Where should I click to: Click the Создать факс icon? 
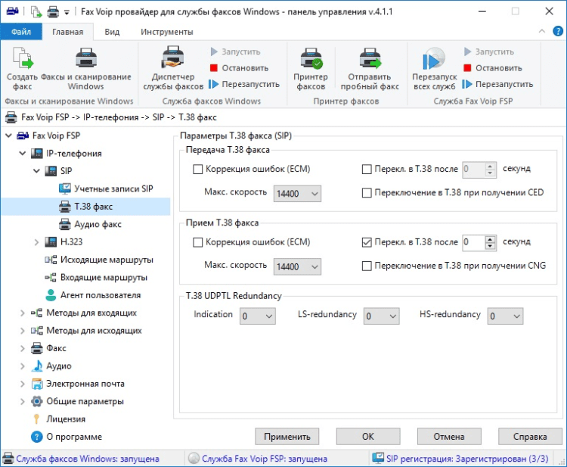click(x=23, y=58)
